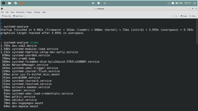Open the terminal launcher in the top panel
198x111 pixels.
coord(3,3)
